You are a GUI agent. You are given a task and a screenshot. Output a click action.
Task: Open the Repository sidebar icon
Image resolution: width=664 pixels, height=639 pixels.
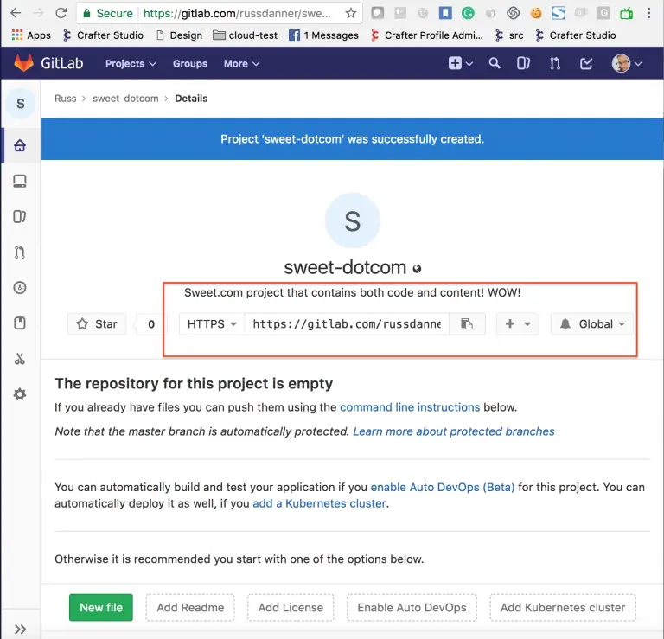(x=20, y=182)
